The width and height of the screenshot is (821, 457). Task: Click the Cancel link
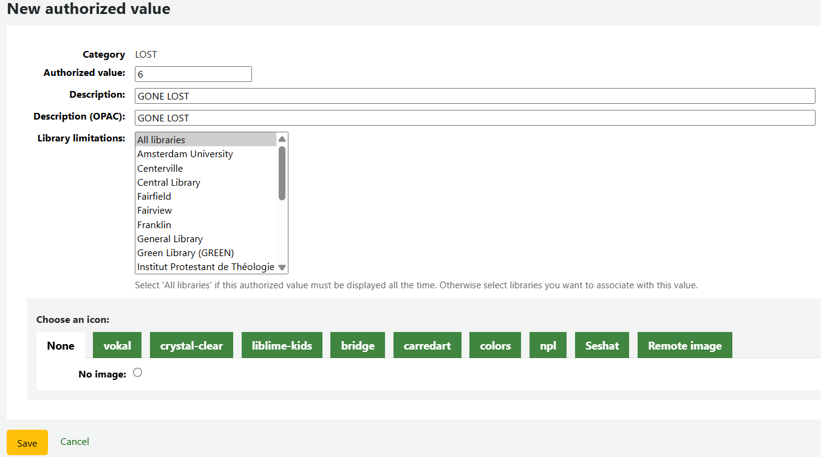(x=75, y=442)
